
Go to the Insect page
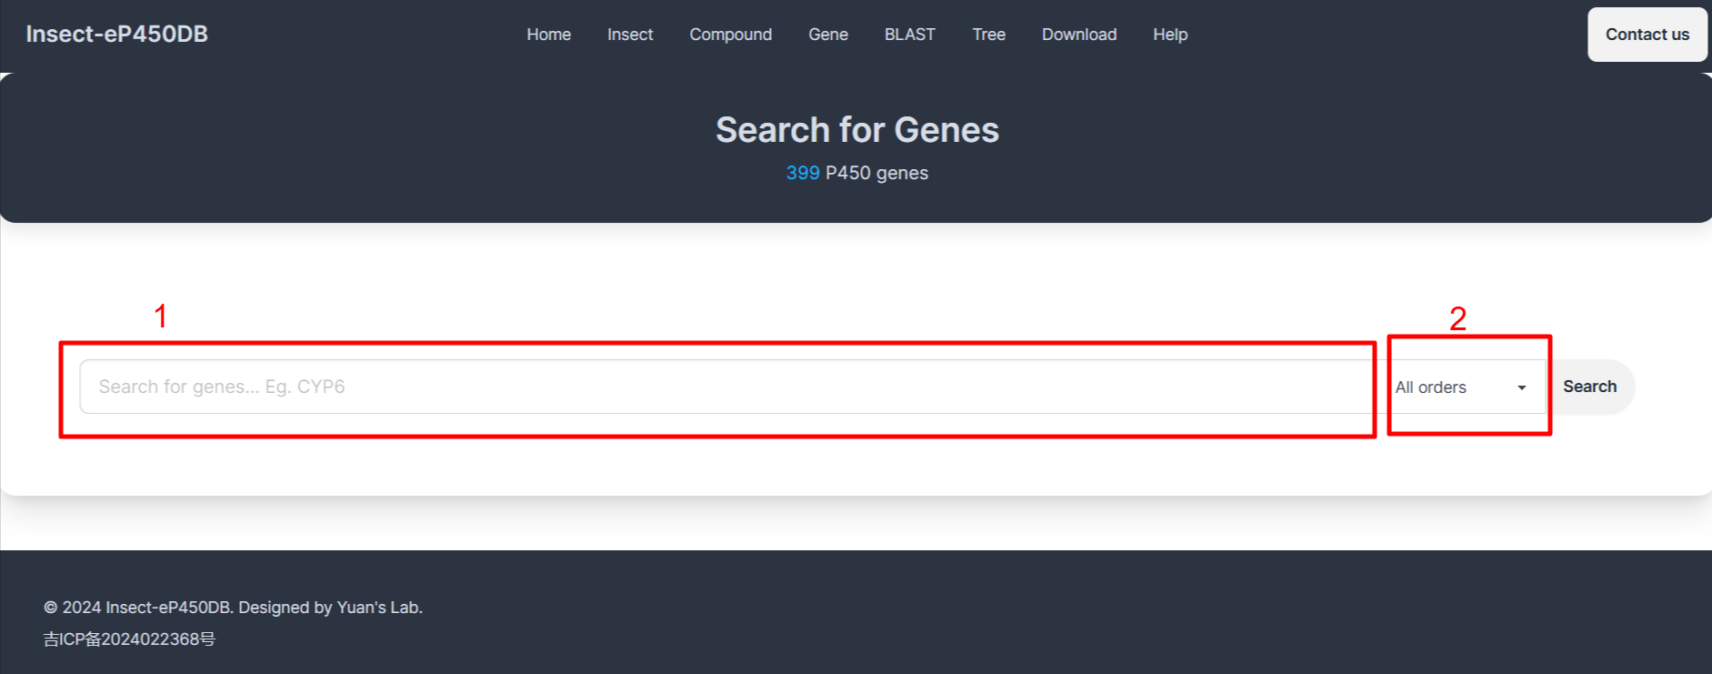click(630, 35)
